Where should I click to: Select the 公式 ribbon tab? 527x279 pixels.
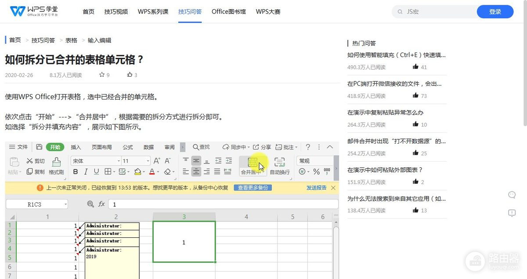coord(128,147)
